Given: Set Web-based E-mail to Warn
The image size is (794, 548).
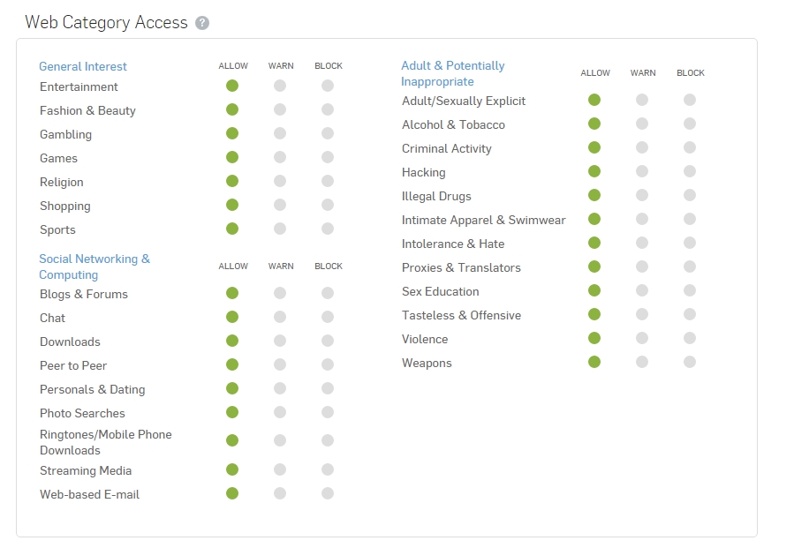Looking at the screenshot, I should click(280, 493).
